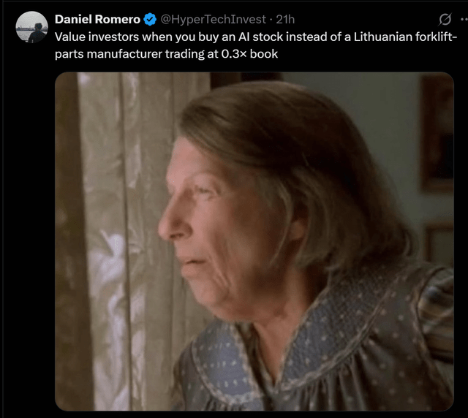Open the attached GIF of the woman
468x418 pixels.
[254, 241]
